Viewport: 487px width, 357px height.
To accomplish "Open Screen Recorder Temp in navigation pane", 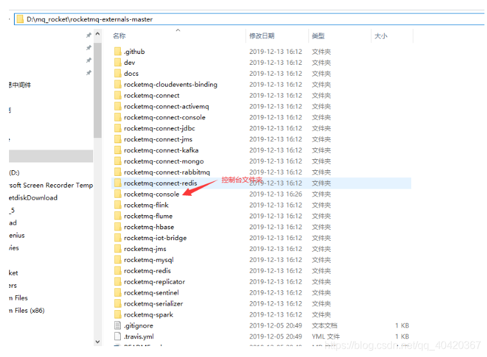I will 51,185.
